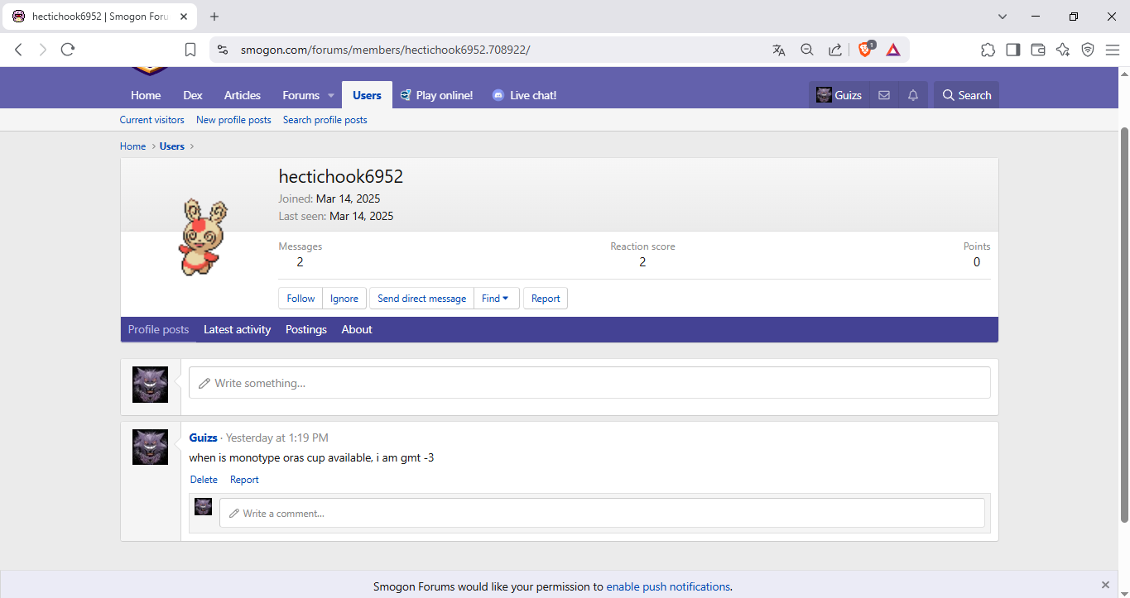Switch to About tab

pyautogui.click(x=357, y=329)
